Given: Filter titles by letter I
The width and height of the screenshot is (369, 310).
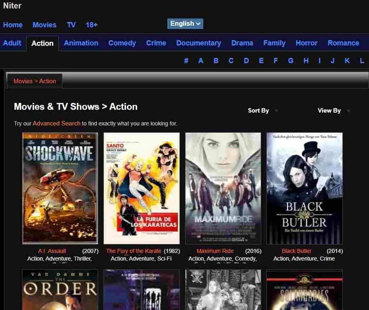Looking at the screenshot, I should click(320, 61).
